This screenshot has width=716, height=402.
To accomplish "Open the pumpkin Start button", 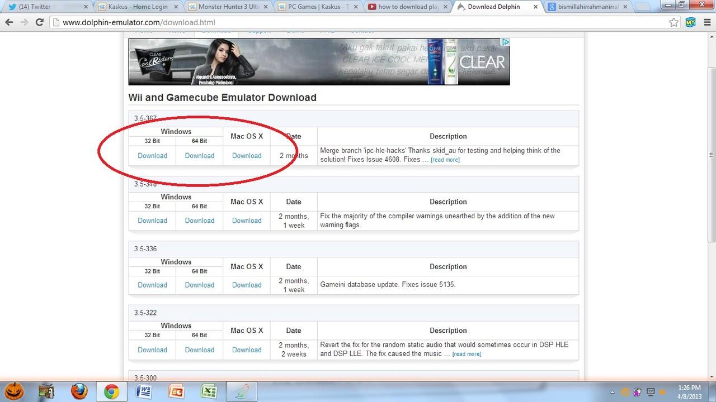I will (x=13, y=391).
